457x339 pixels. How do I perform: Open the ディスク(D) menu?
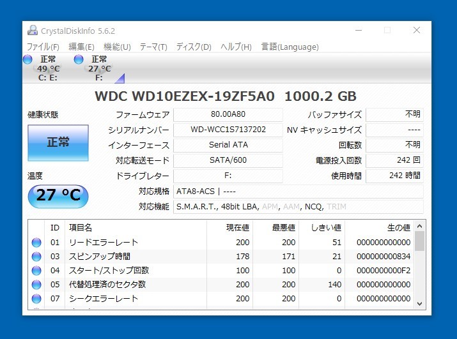(194, 47)
